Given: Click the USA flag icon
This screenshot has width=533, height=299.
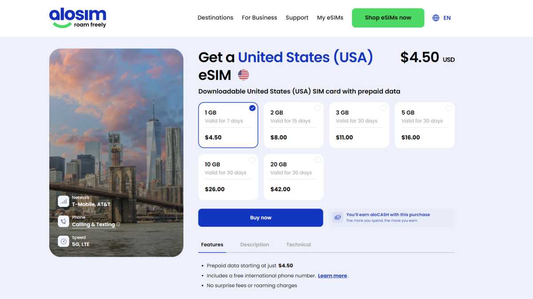Looking at the screenshot, I should tap(243, 75).
